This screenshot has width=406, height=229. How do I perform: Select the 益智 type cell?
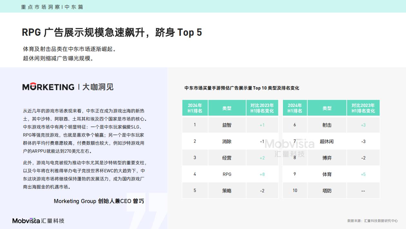[227, 125]
